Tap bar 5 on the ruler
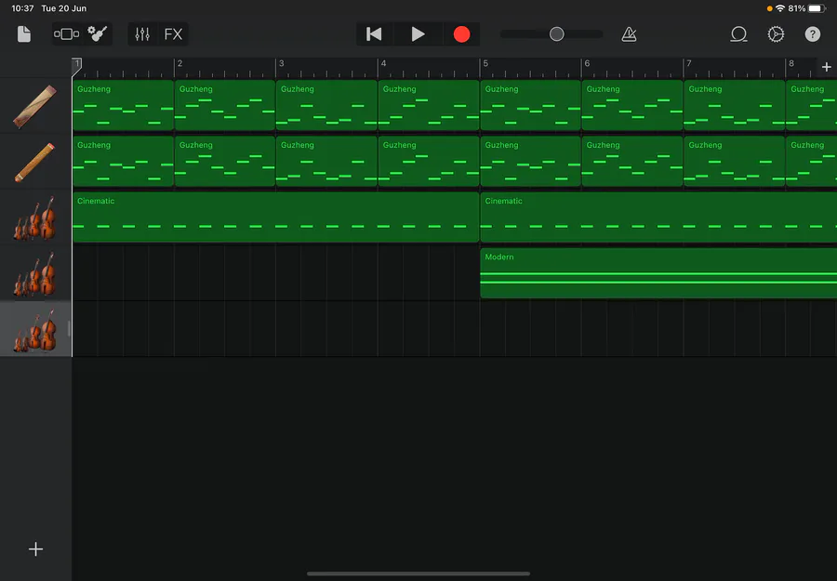This screenshot has height=581, width=837. (485, 63)
